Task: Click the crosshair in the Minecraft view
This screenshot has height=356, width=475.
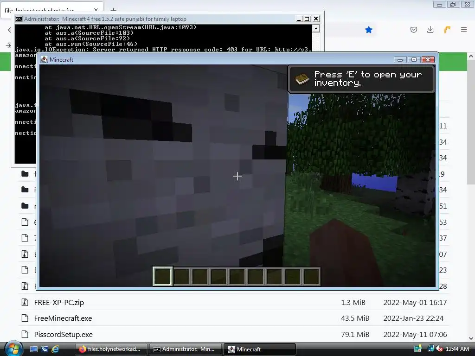Action: click(237, 176)
